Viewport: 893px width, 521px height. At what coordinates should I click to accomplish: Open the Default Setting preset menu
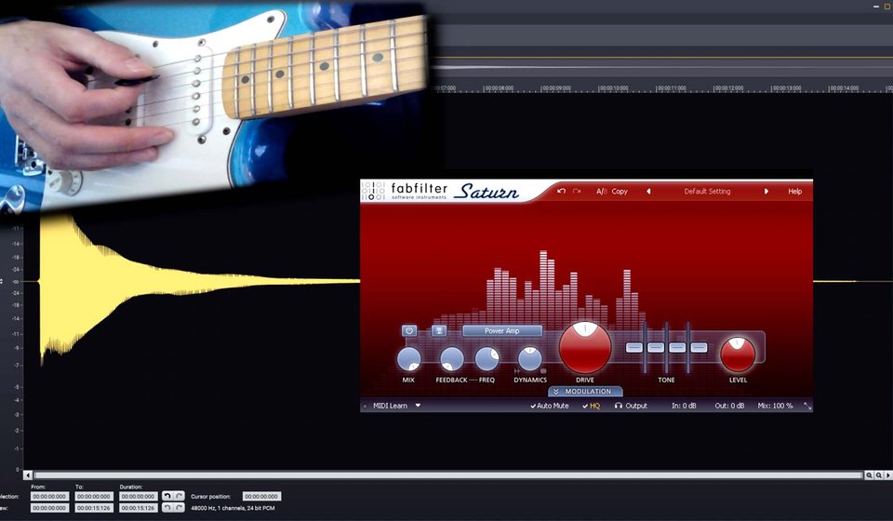pyautogui.click(x=707, y=192)
